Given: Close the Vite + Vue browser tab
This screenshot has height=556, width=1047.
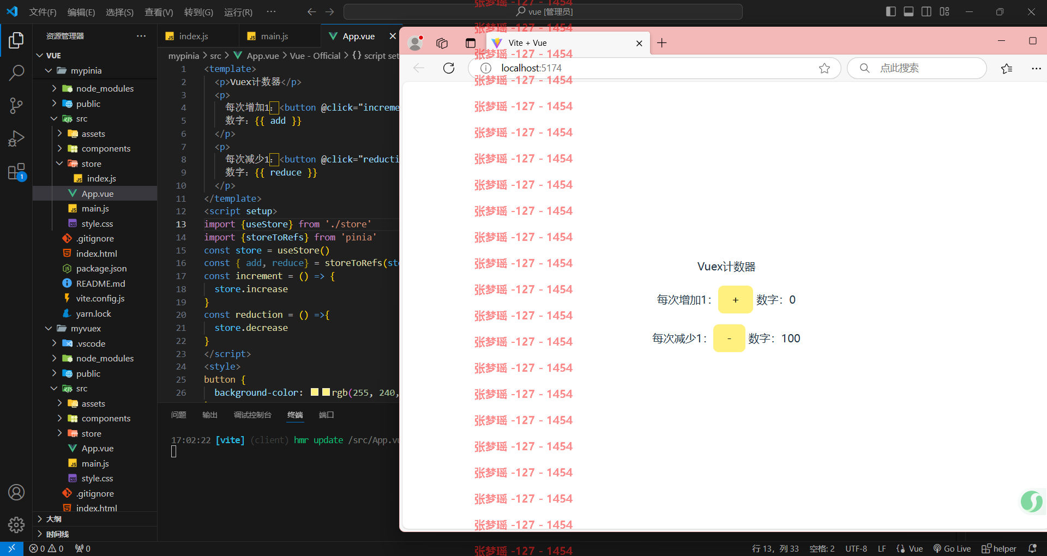Looking at the screenshot, I should tap(639, 43).
